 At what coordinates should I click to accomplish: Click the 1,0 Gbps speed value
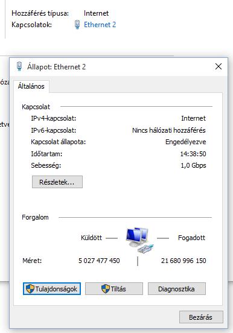(x=193, y=165)
